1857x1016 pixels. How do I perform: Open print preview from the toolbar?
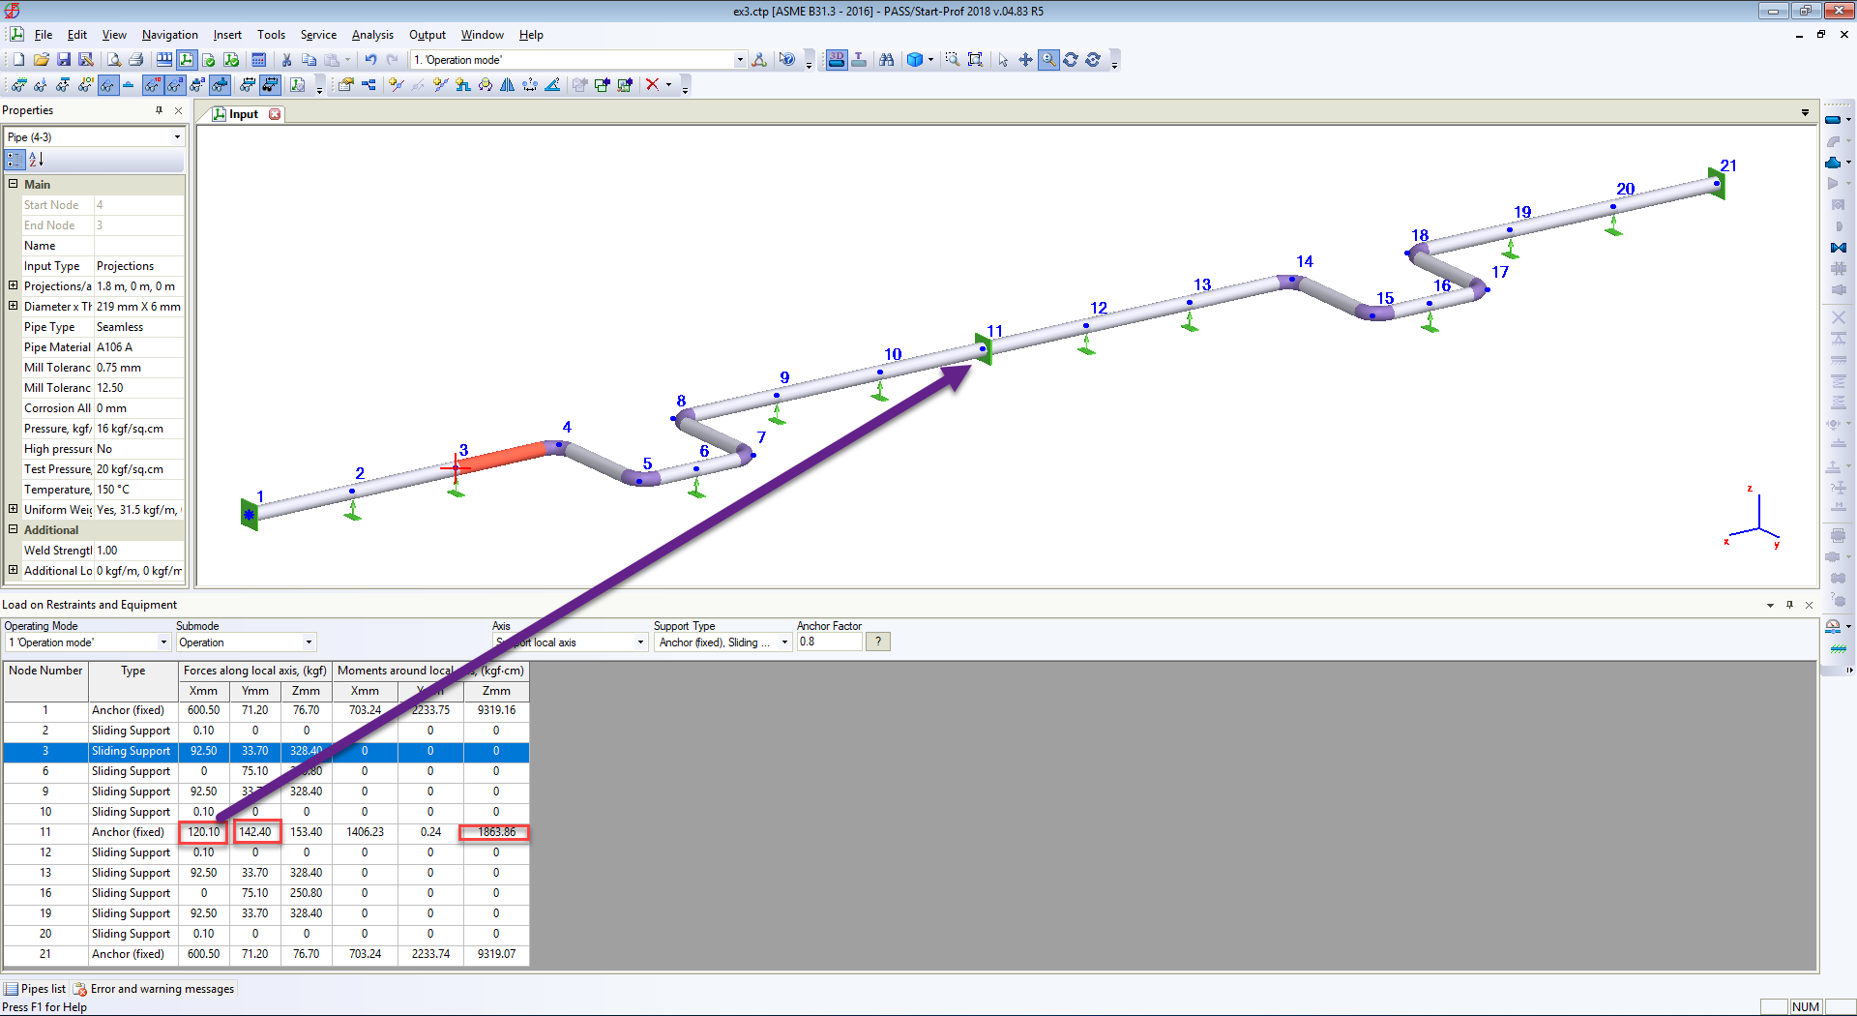click(113, 60)
